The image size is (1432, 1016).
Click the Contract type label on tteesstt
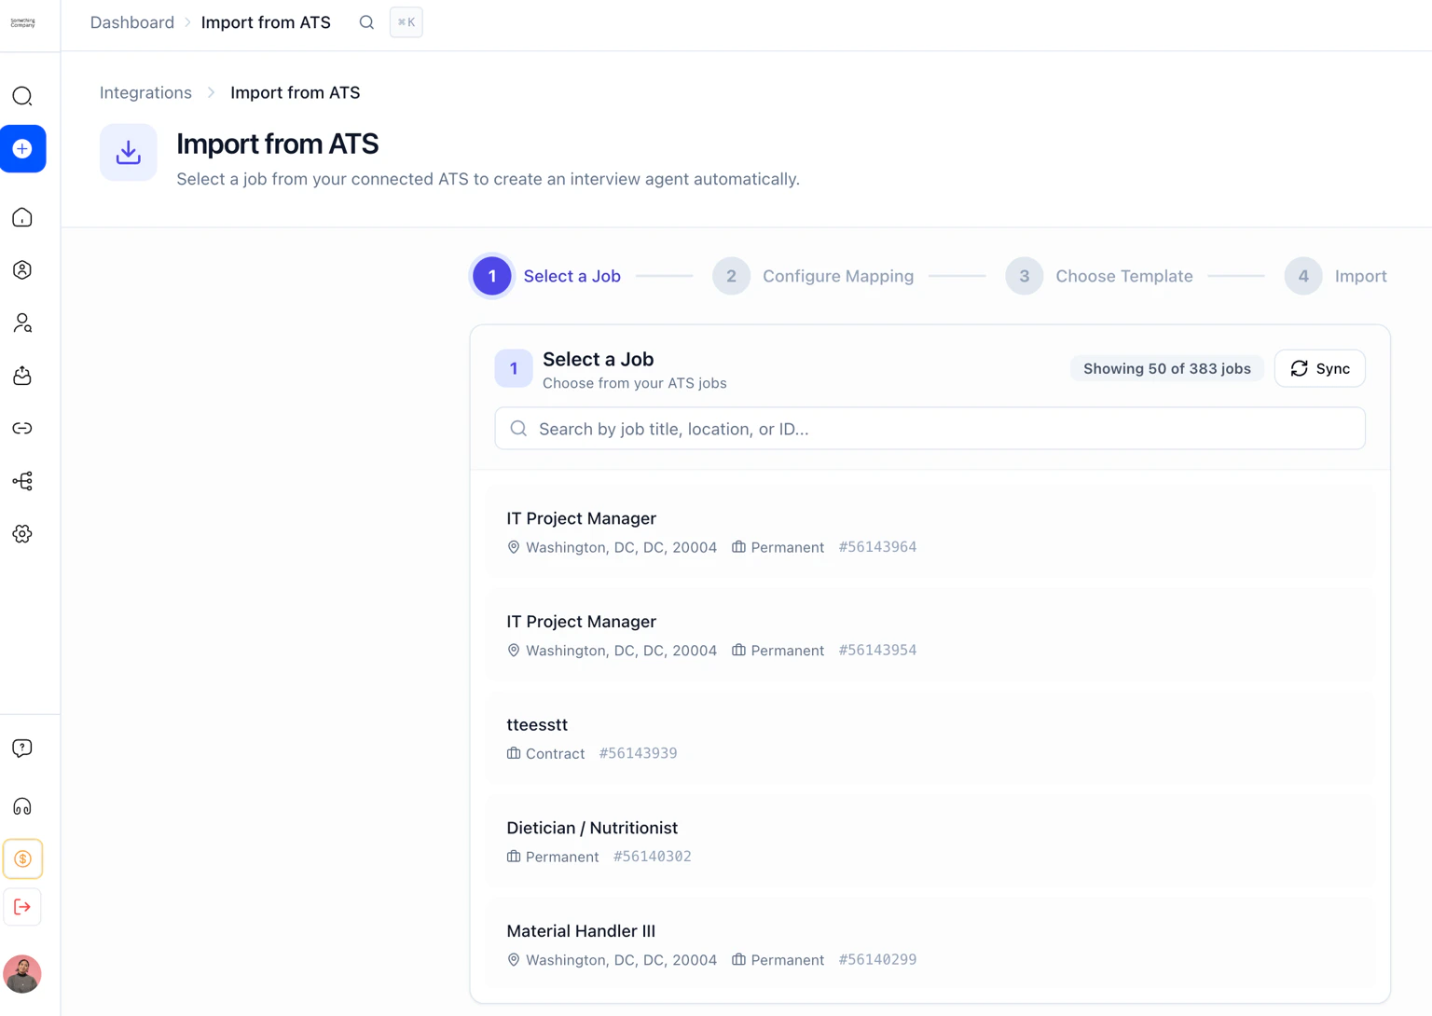(545, 753)
